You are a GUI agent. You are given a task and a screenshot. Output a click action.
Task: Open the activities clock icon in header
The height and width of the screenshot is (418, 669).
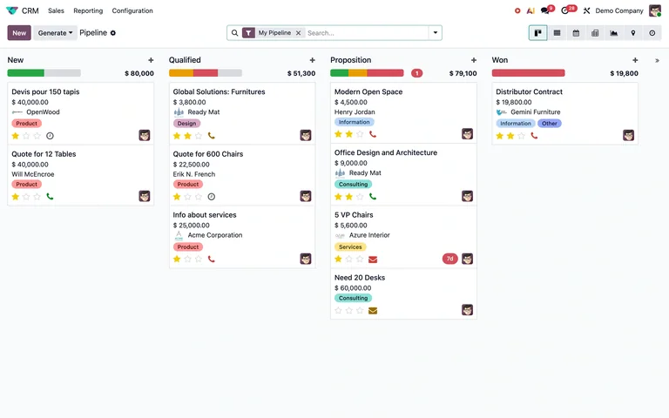565,10
